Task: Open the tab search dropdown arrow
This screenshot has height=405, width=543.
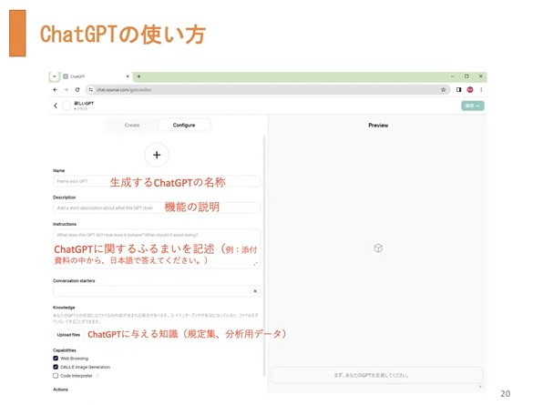Action: point(55,76)
